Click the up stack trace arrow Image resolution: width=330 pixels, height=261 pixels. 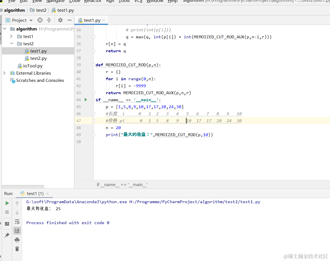[x=17, y=203]
